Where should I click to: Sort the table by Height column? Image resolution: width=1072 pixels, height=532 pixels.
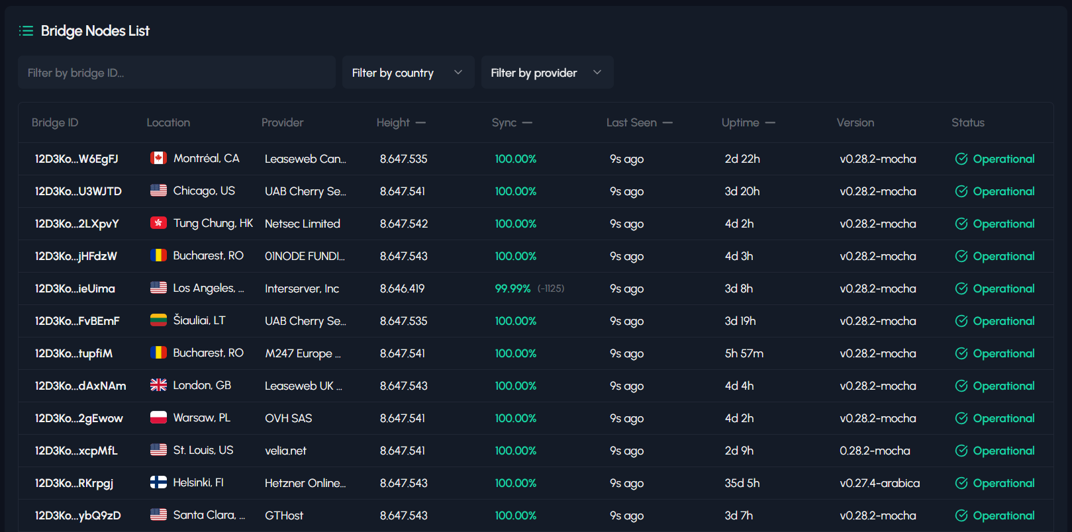click(401, 122)
